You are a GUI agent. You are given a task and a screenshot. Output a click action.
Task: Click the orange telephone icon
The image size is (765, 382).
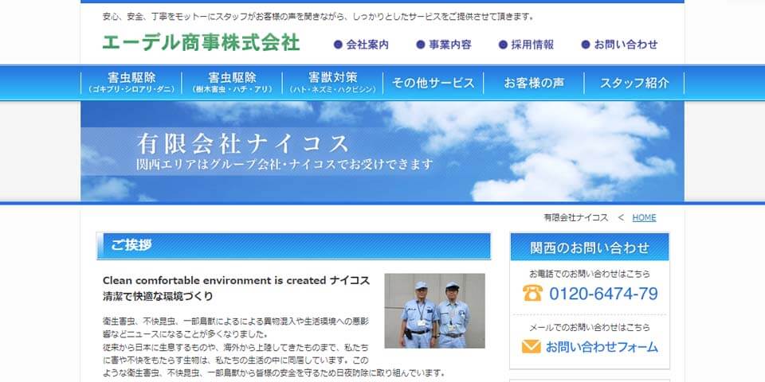(x=532, y=293)
